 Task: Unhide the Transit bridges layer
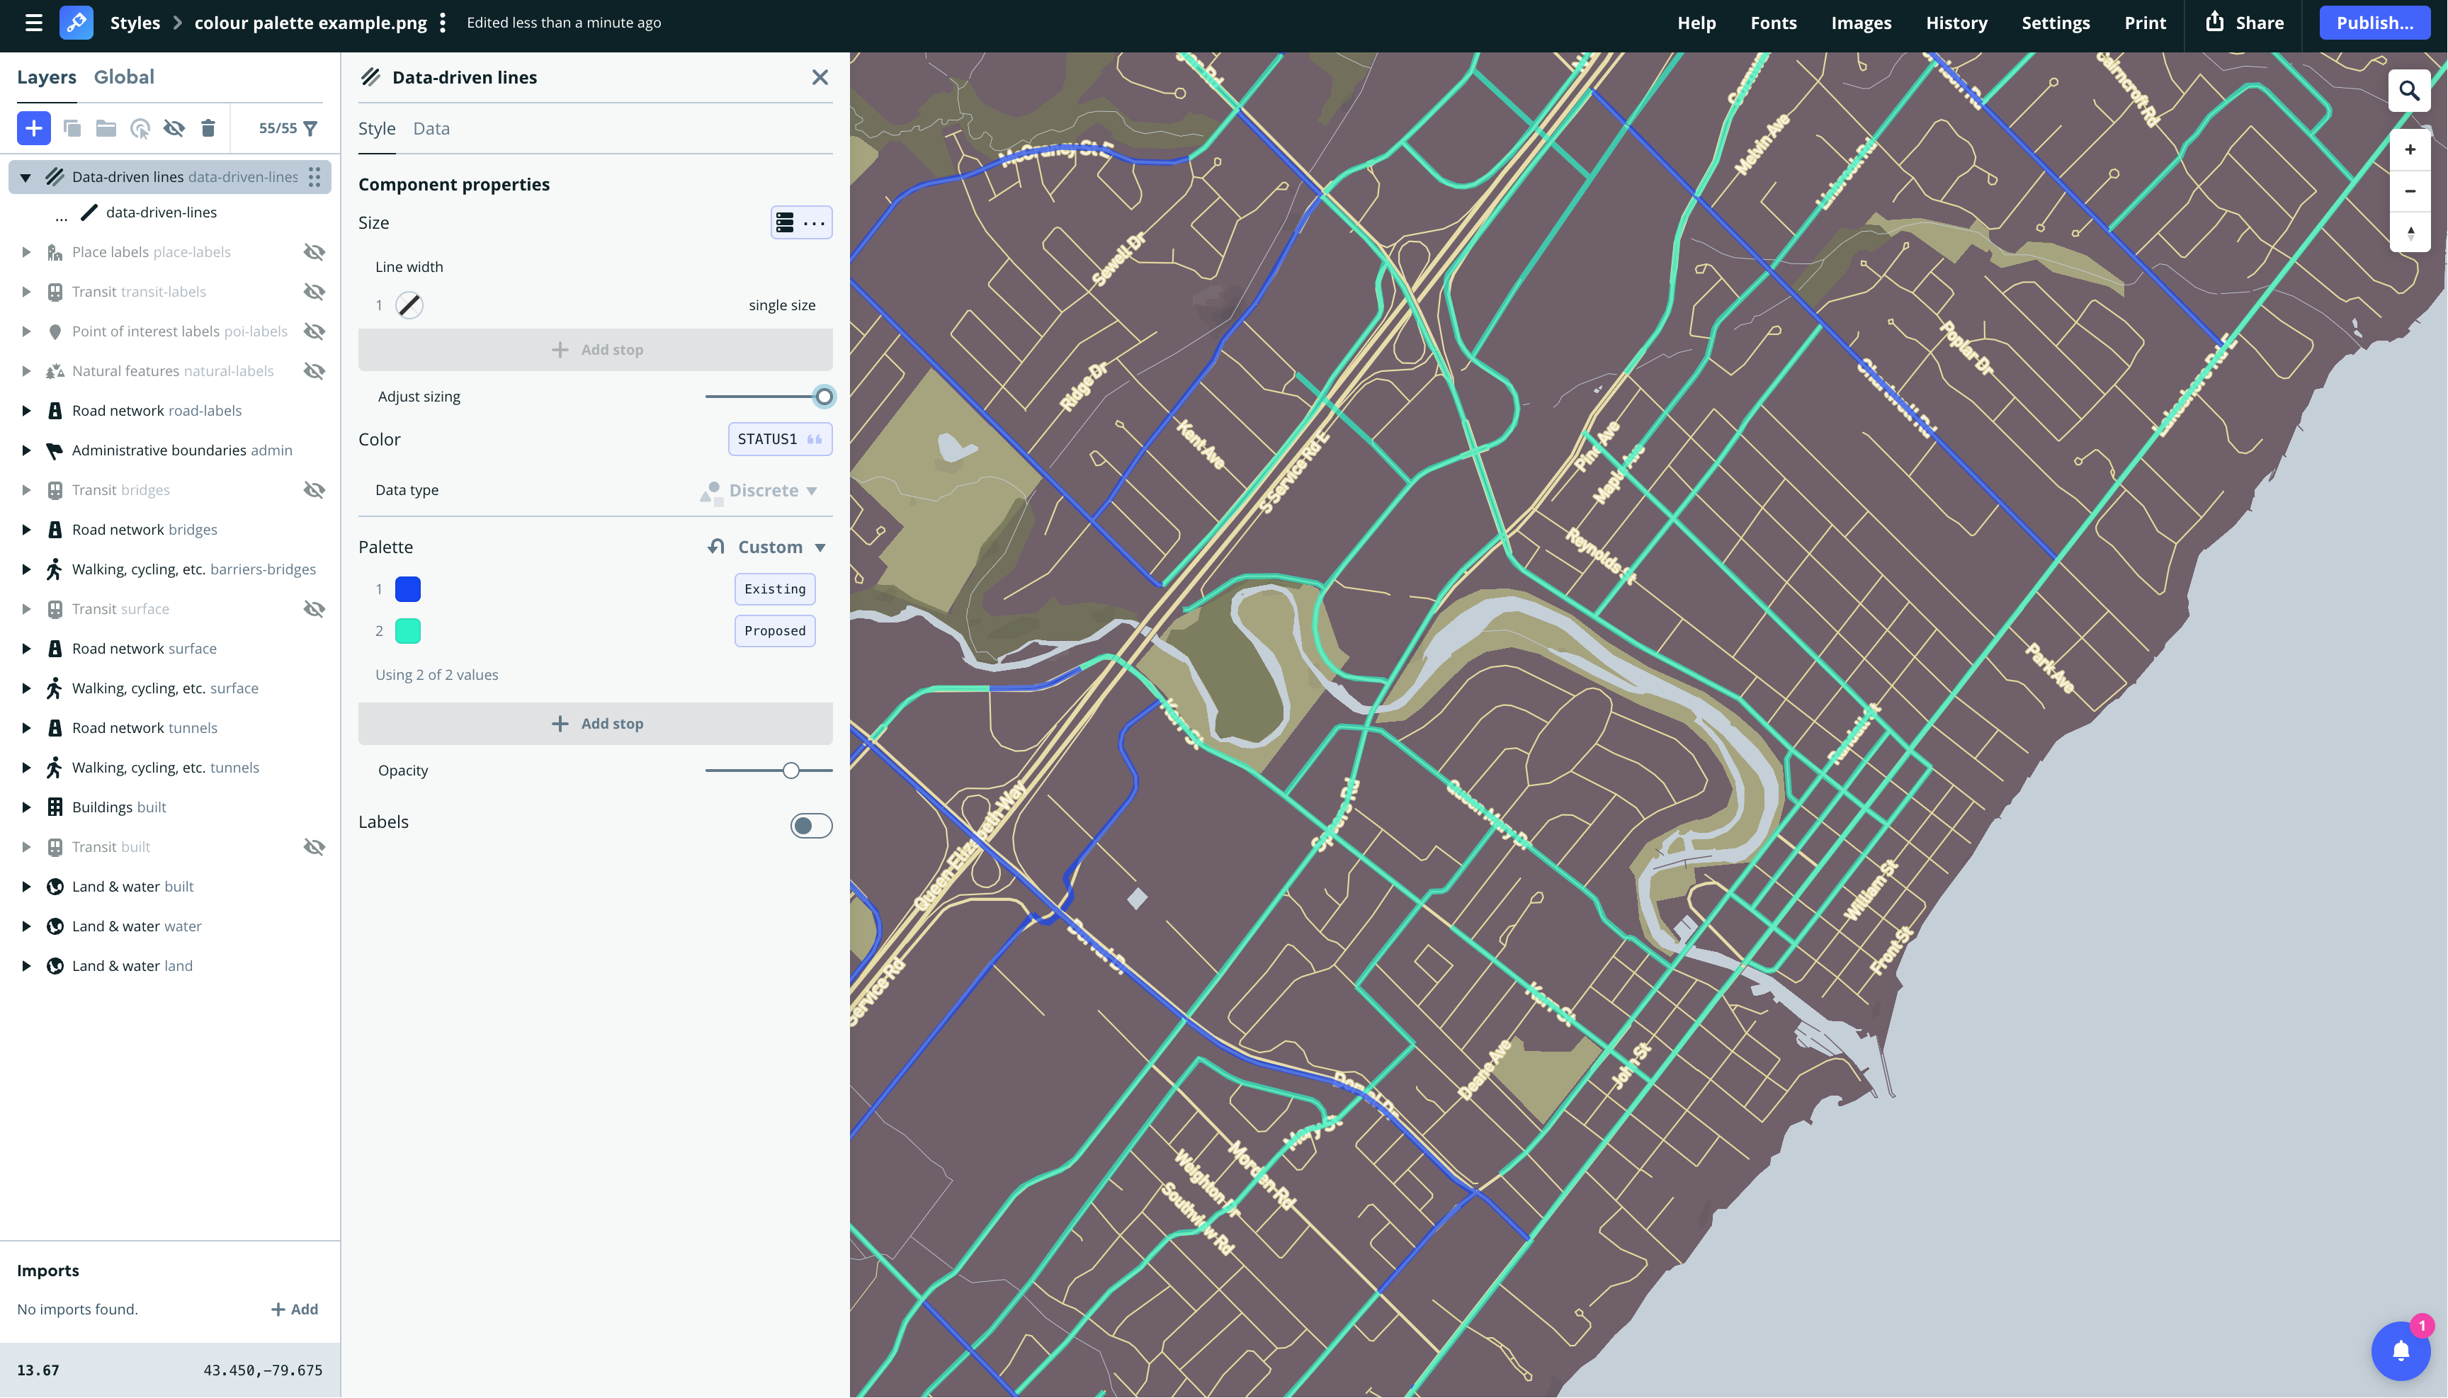(x=314, y=489)
